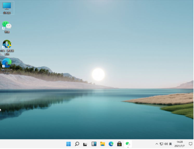Select the Microsoft Edge desktop shortcut

[7, 66]
